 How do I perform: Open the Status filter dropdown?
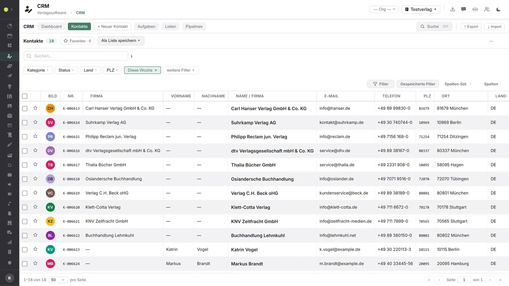coord(66,70)
